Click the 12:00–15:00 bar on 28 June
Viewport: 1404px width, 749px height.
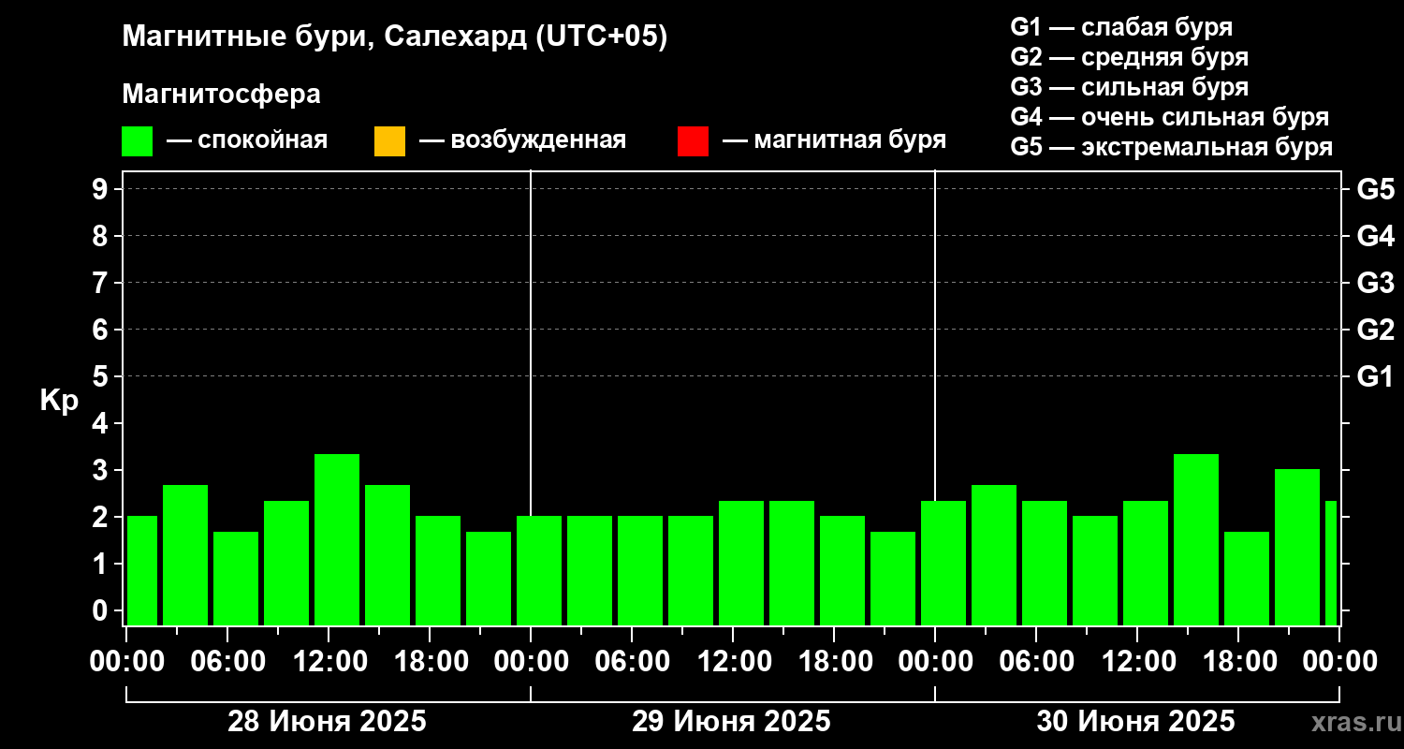point(337,539)
